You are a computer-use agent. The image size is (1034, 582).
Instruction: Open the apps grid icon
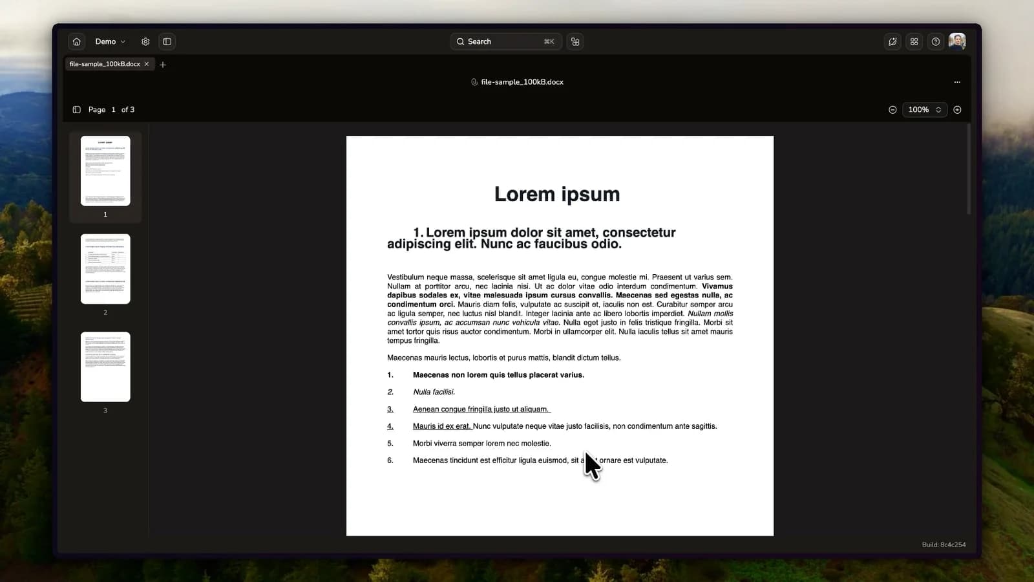(x=914, y=41)
